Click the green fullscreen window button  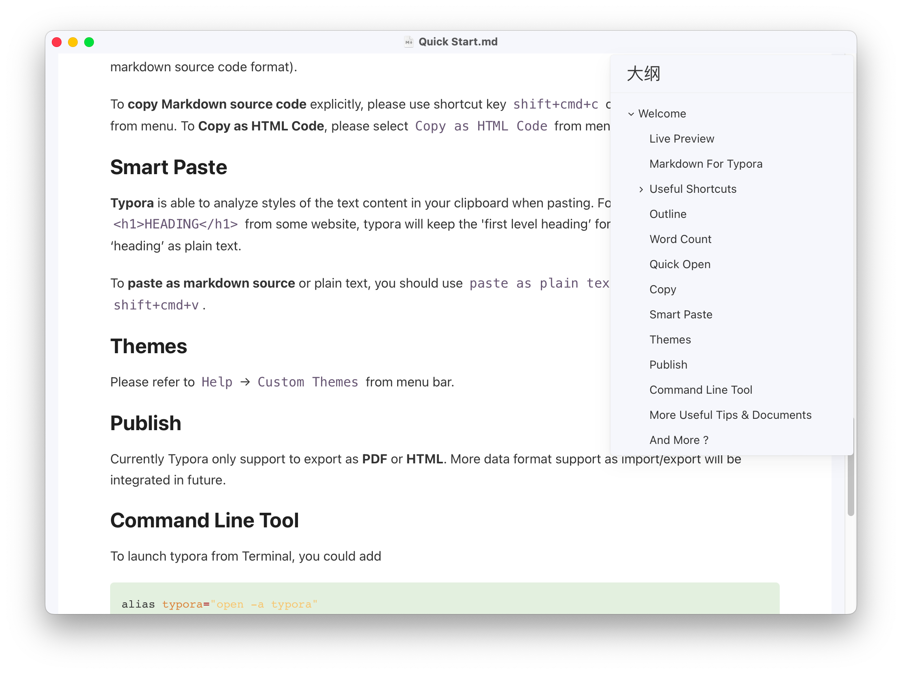click(x=89, y=42)
